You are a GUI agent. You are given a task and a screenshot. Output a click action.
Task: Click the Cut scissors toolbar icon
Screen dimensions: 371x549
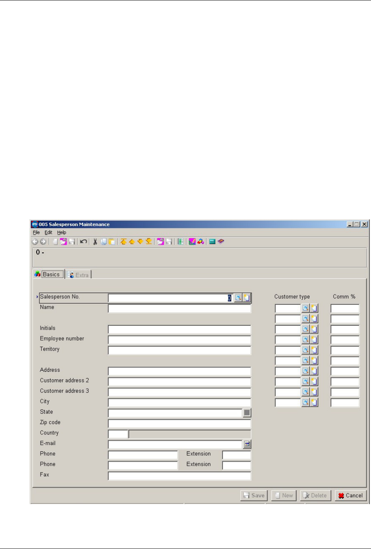coord(95,242)
